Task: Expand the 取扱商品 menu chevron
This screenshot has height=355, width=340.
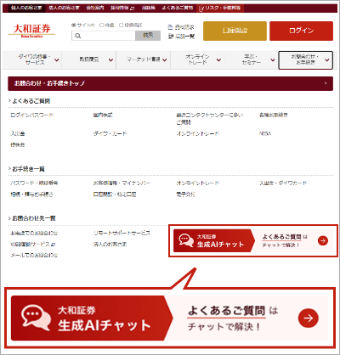Action: (110, 60)
